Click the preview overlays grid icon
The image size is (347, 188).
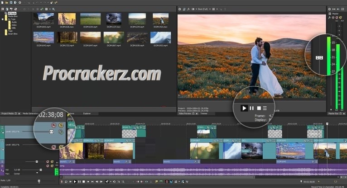[x=213, y=9]
